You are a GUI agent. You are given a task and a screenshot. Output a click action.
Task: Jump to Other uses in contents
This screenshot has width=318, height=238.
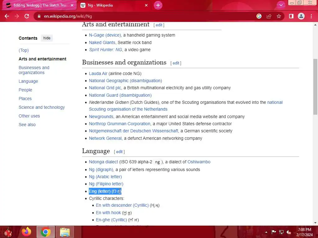pyautogui.click(x=29, y=116)
